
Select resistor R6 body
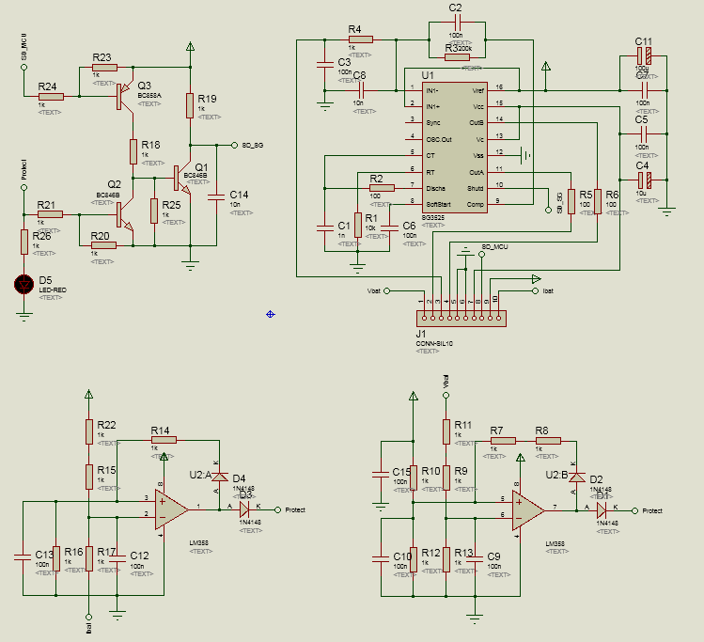coord(598,201)
